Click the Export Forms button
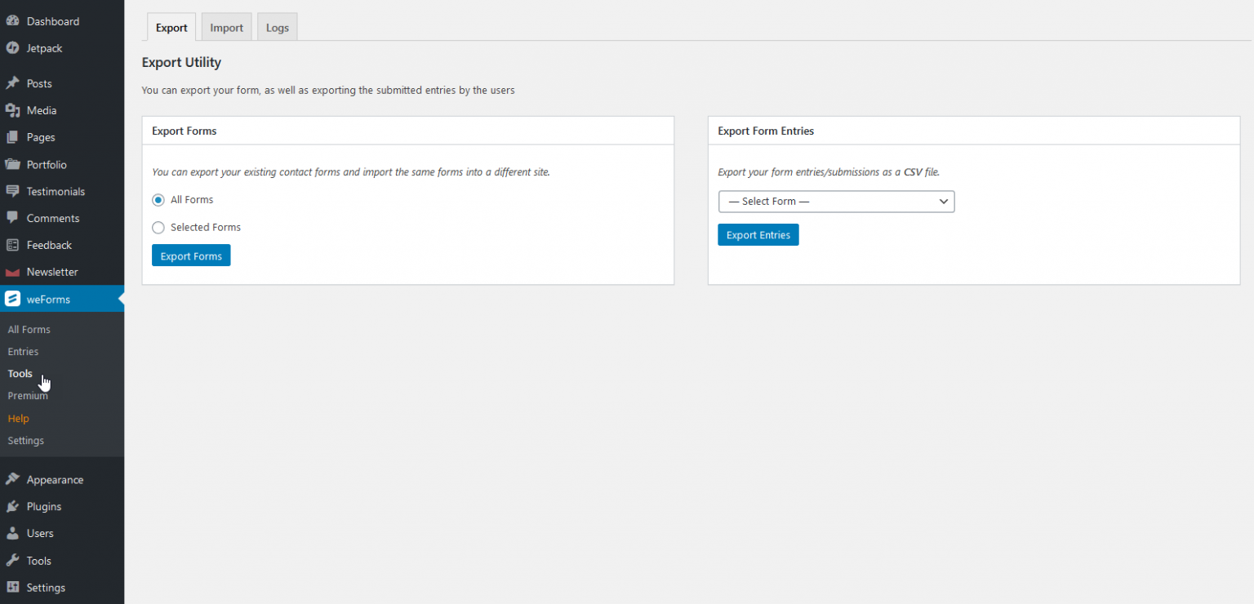The width and height of the screenshot is (1254, 604). pyautogui.click(x=190, y=255)
